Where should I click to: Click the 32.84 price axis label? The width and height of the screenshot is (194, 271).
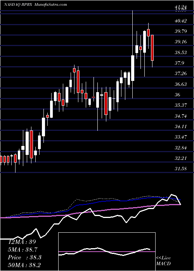pyautogui.click(x=181, y=148)
